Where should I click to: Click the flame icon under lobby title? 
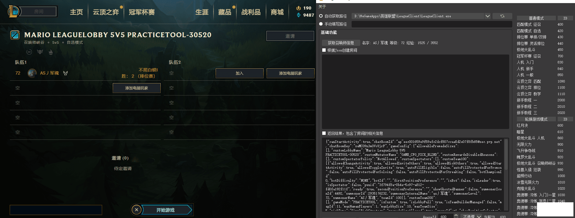coord(51,52)
